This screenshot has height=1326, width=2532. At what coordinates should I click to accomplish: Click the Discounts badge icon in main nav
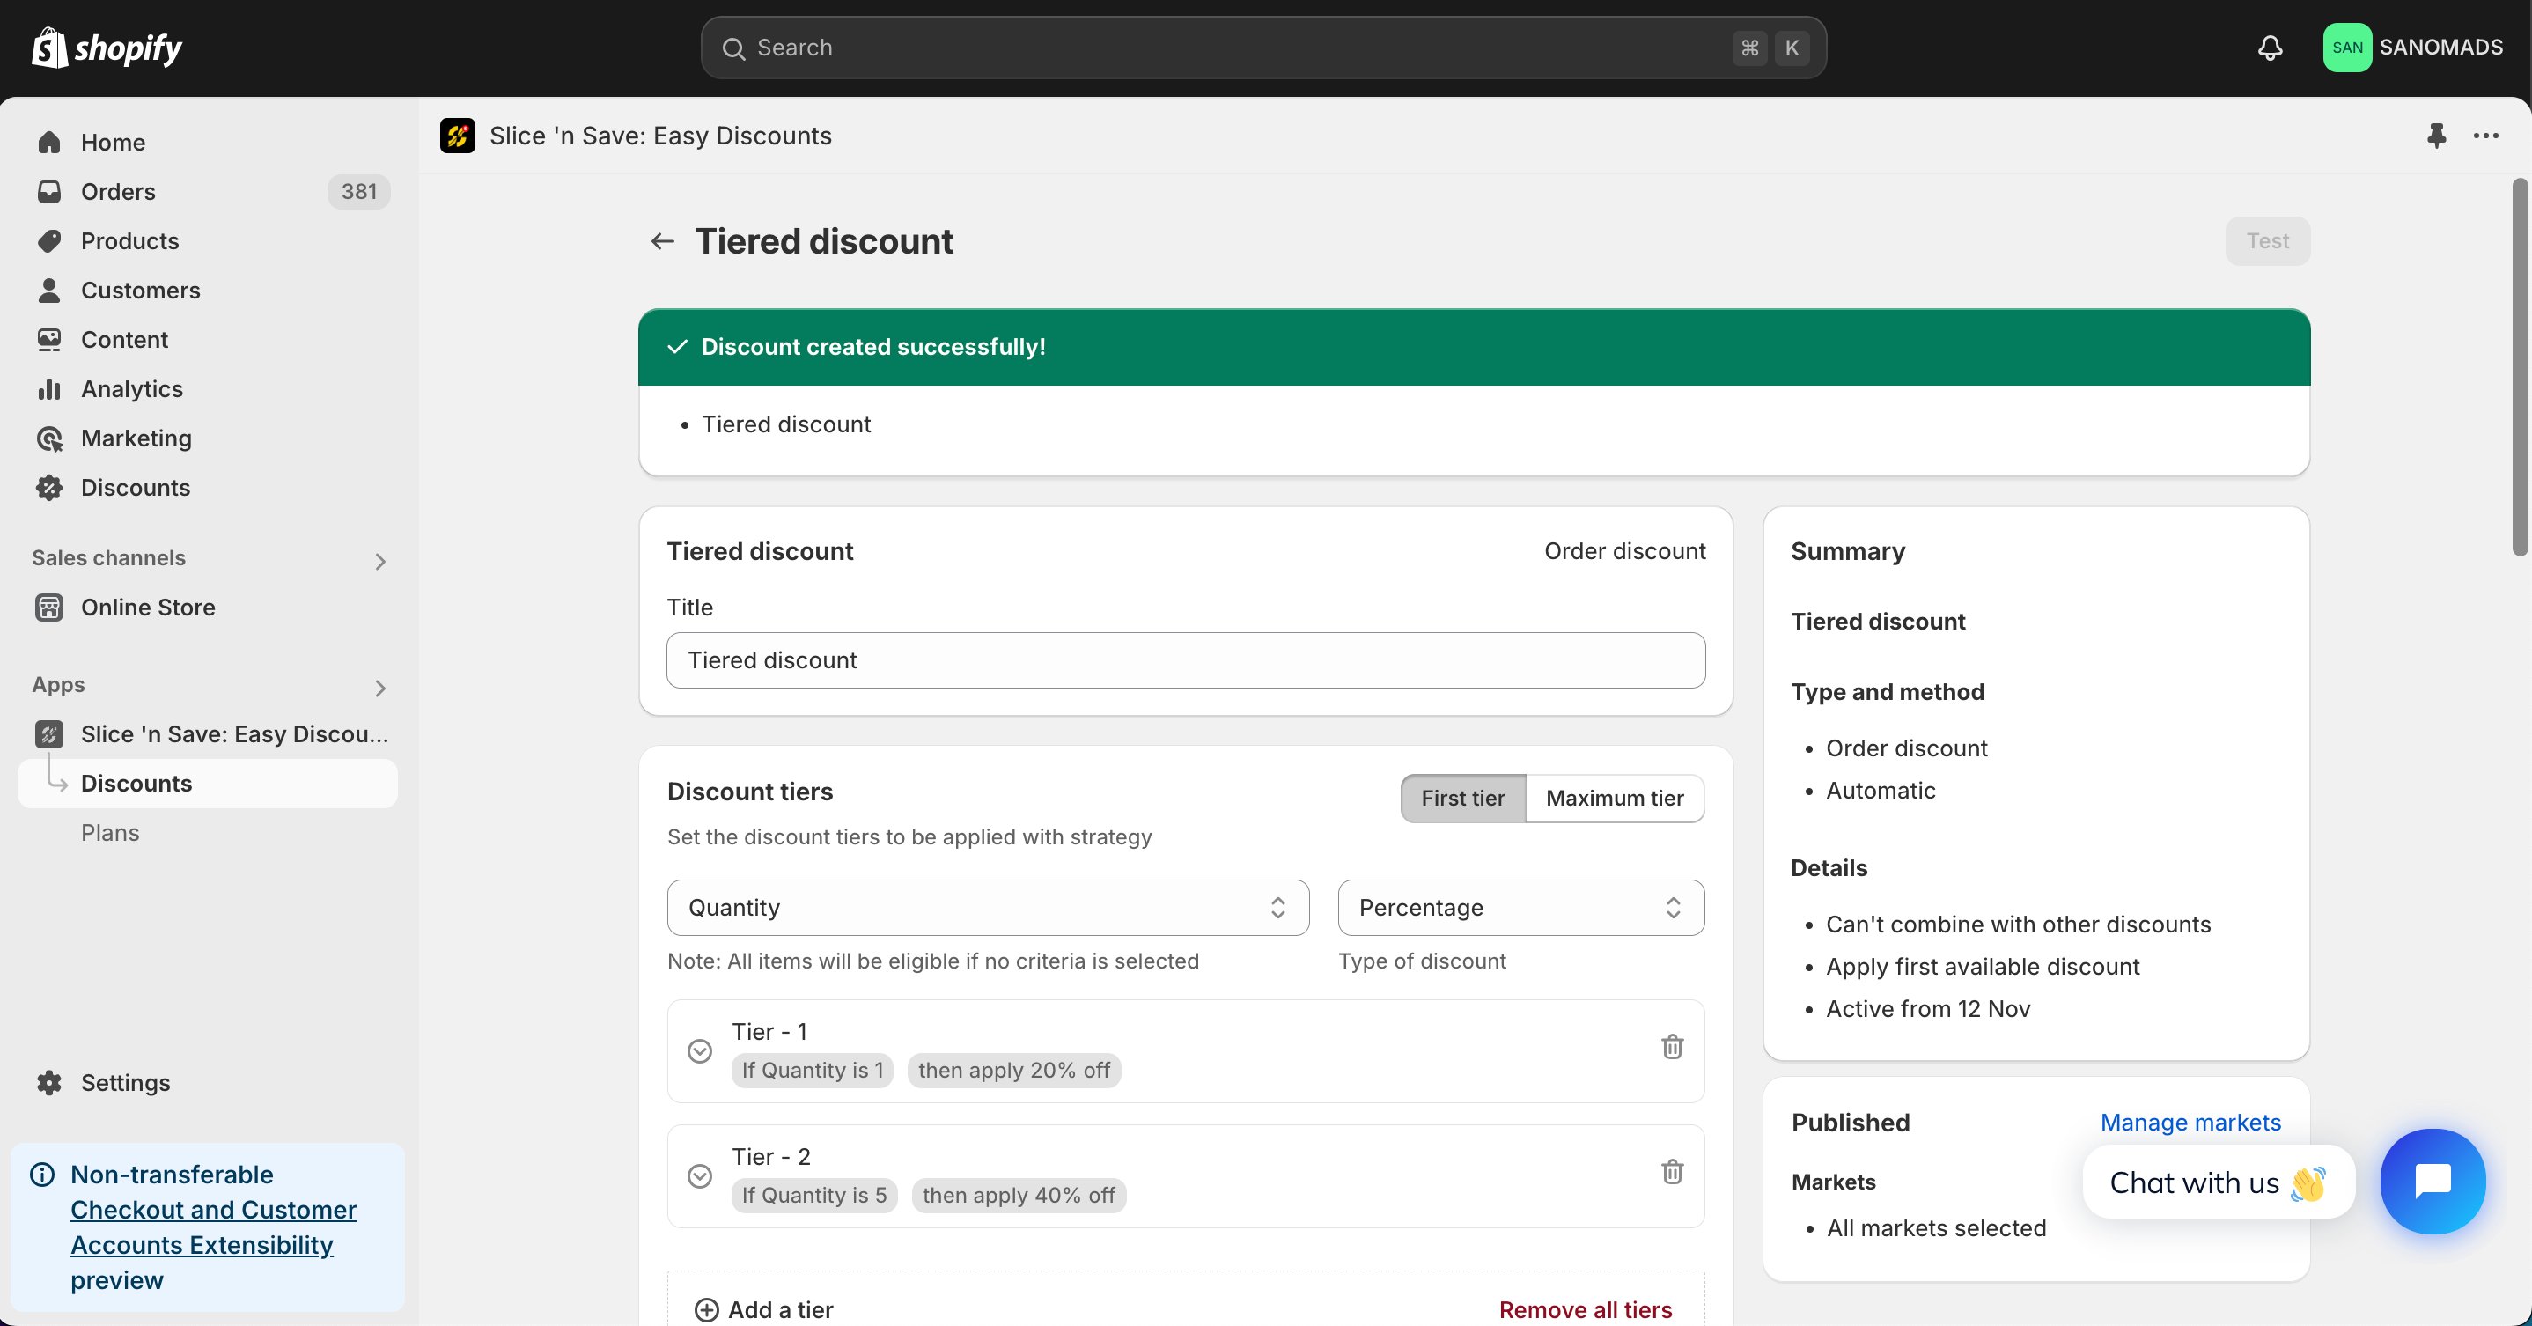(x=49, y=488)
